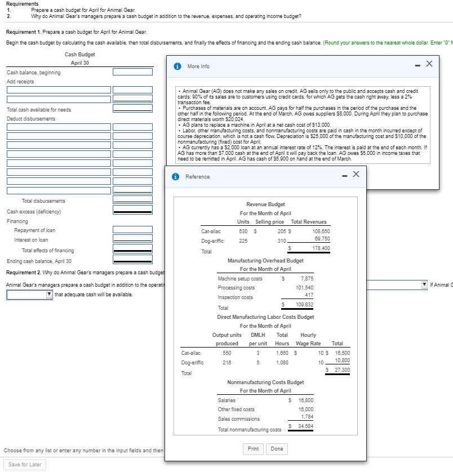
Task: Close the More Info window
Action: (x=429, y=63)
